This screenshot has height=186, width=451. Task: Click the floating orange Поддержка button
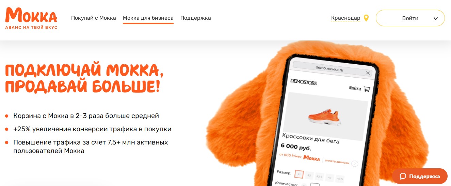pos(420,176)
